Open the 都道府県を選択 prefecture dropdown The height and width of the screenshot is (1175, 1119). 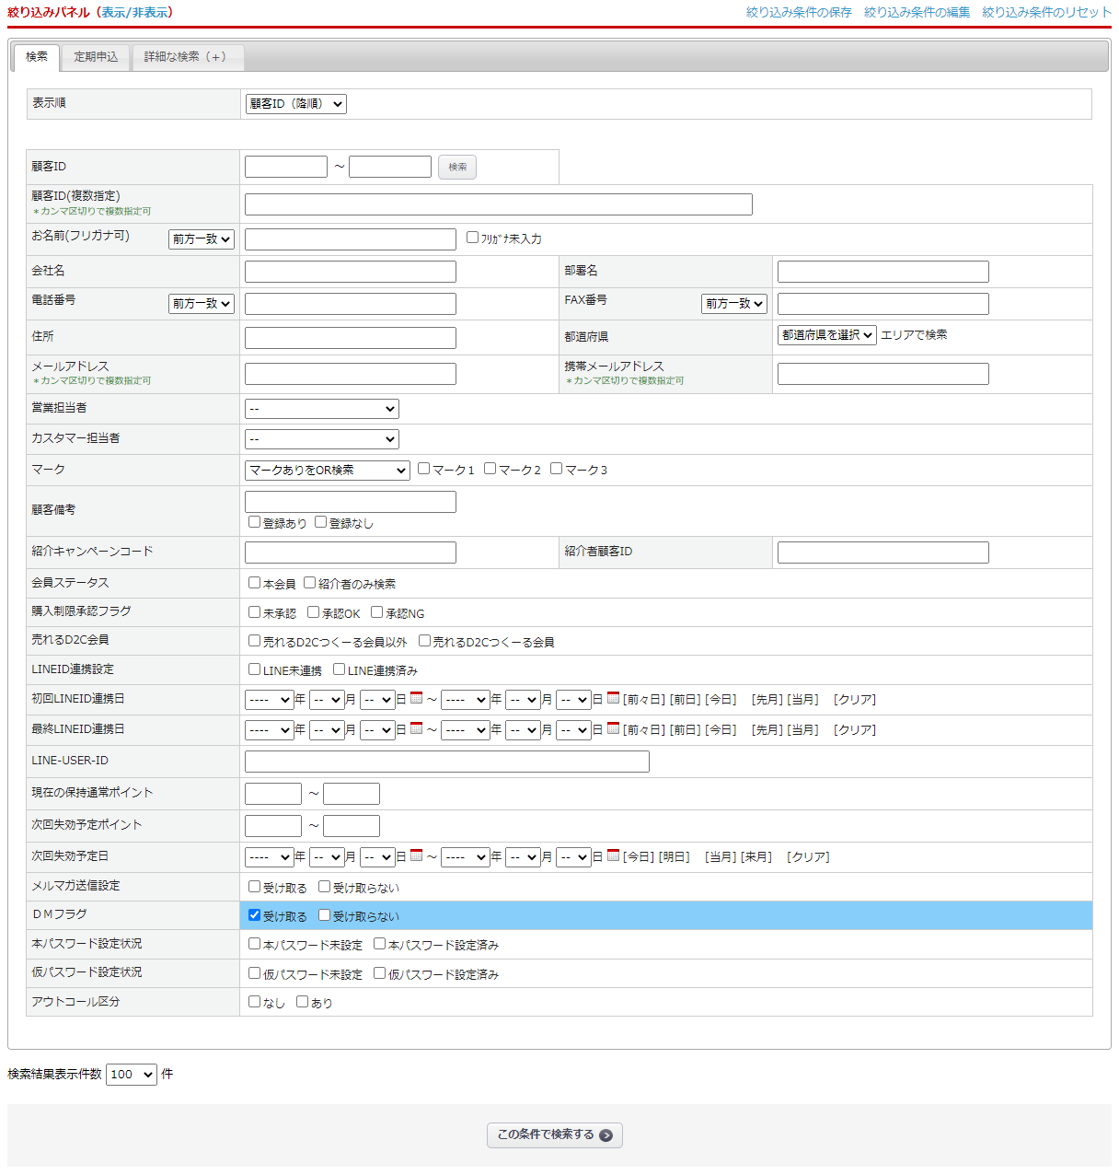pyautogui.click(x=826, y=335)
